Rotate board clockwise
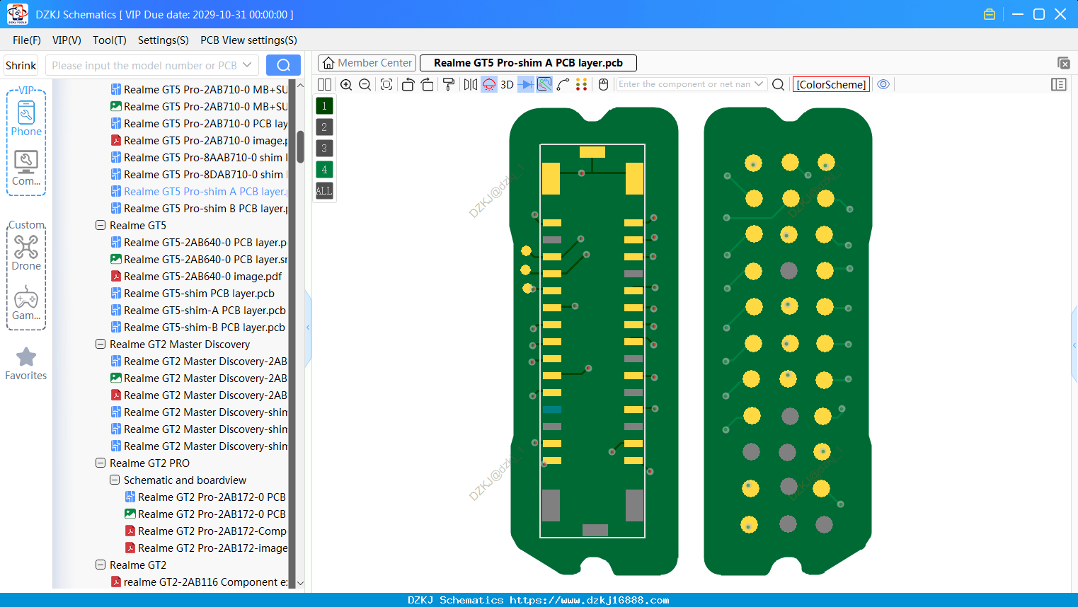Image resolution: width=1078 pixels, height=607 pixels. tap(428, 84)
